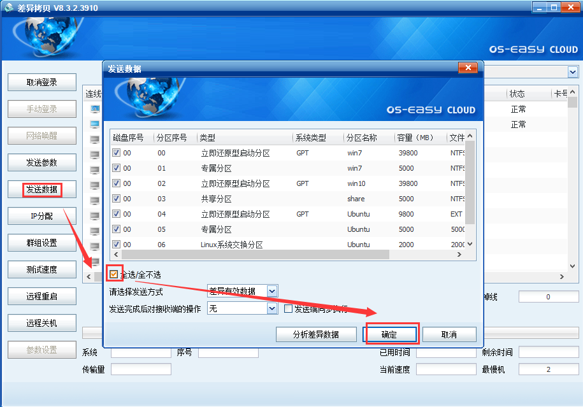583x407 pixels.
Task: Expand 发送完成后对接收端的操作 dropdown
Action: 272,309
